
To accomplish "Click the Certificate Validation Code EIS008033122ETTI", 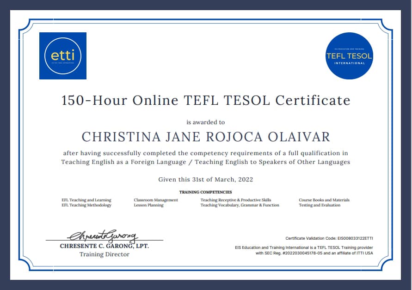I will coord(329,238).
